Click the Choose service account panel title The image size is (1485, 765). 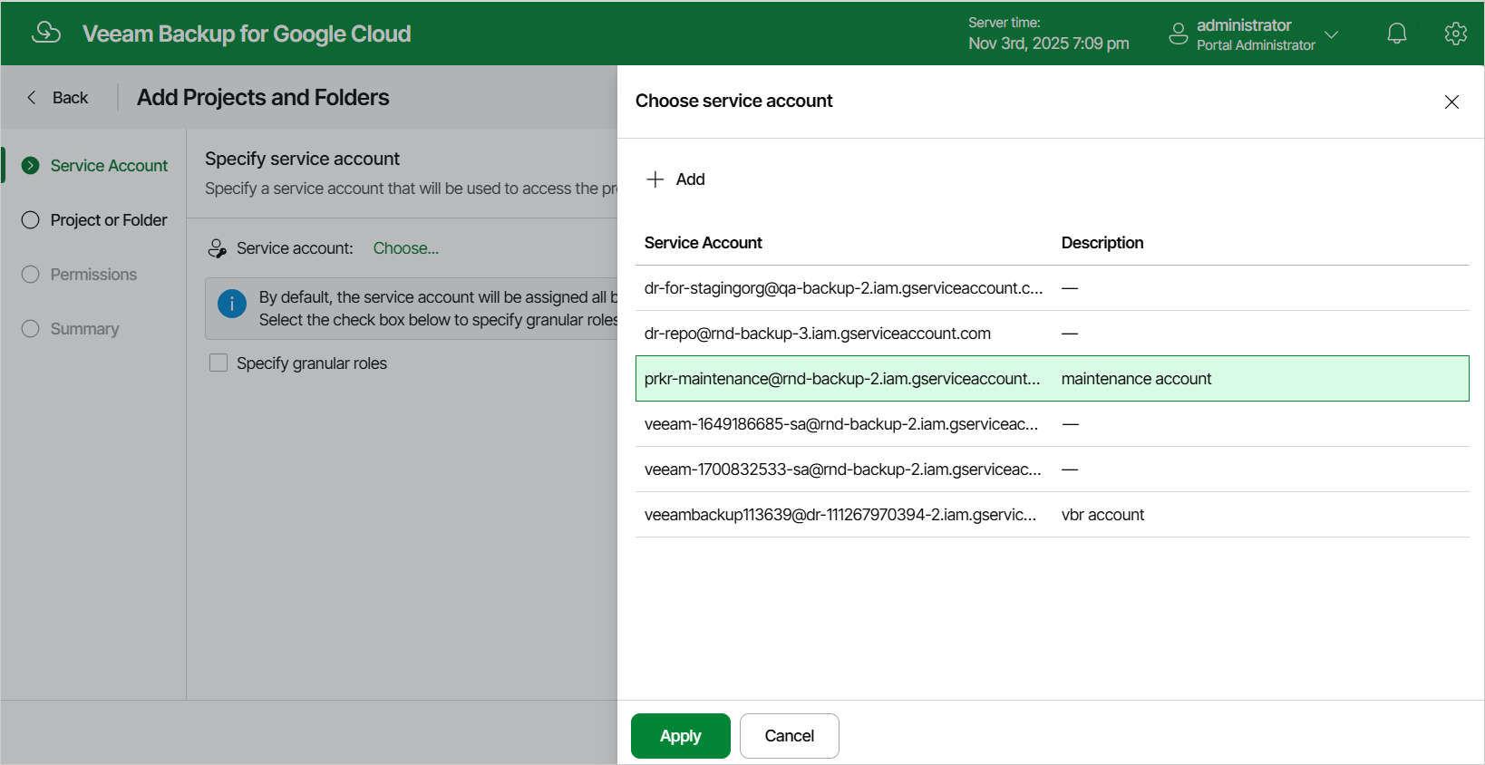pyautogui.click(x=733, y=101)
